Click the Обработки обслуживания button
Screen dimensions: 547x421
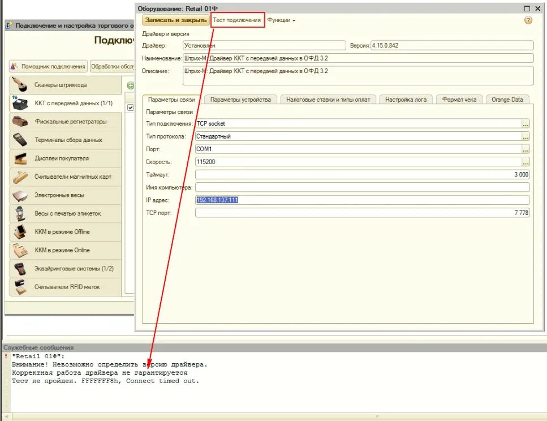(x=113, y=66)
